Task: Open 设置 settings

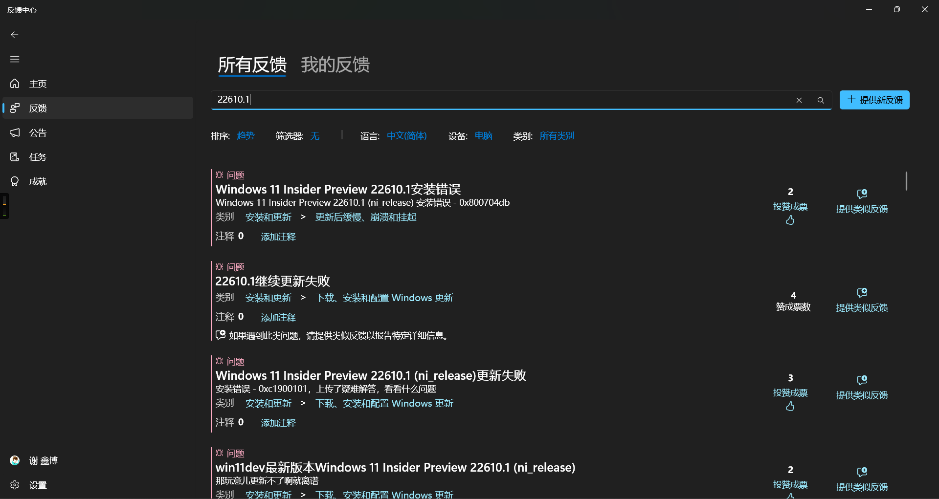Action: (98, 485)
